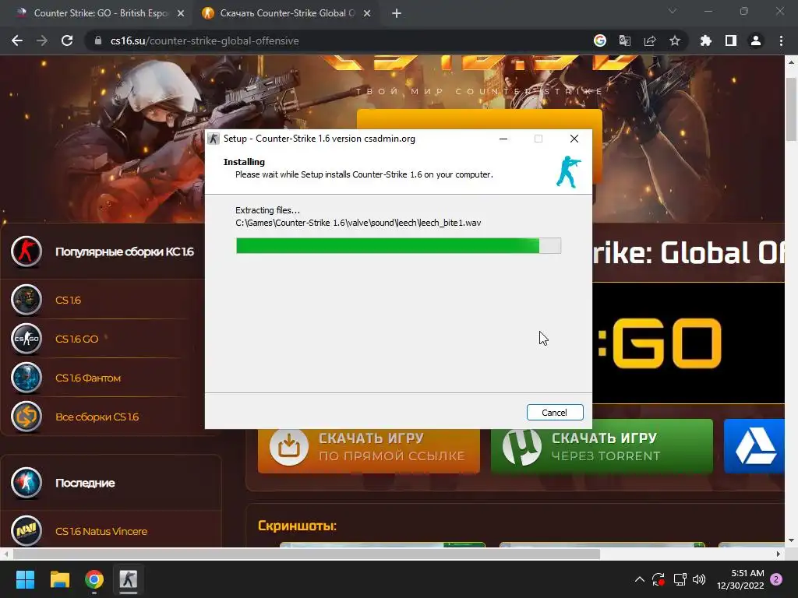
Task: Click the Скриншоты heading
Action: tap(297, 526)
